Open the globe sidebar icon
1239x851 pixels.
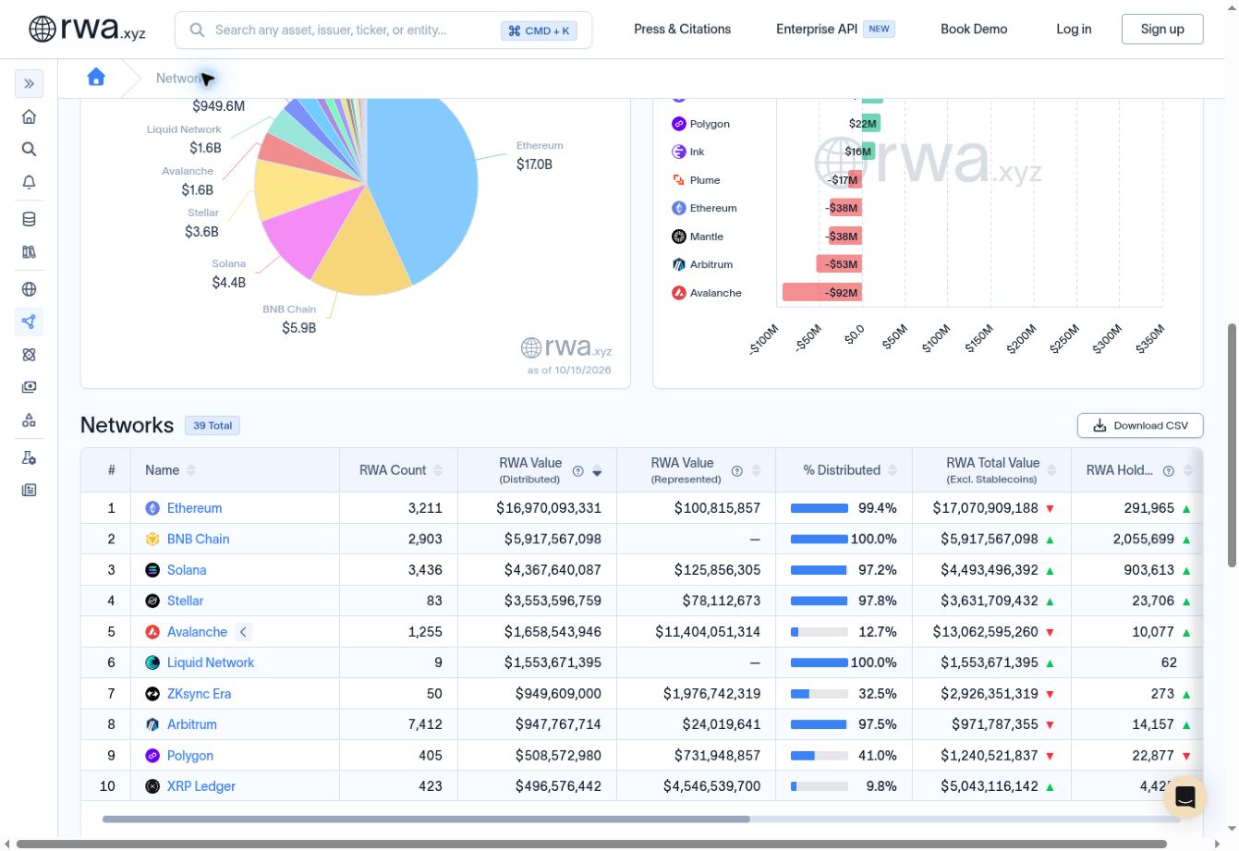(29, 289)
